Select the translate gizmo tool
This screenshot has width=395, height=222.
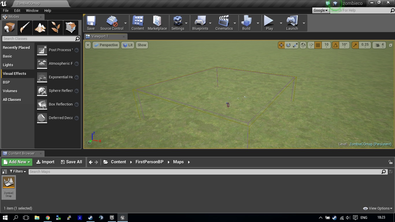click(281, 45)
